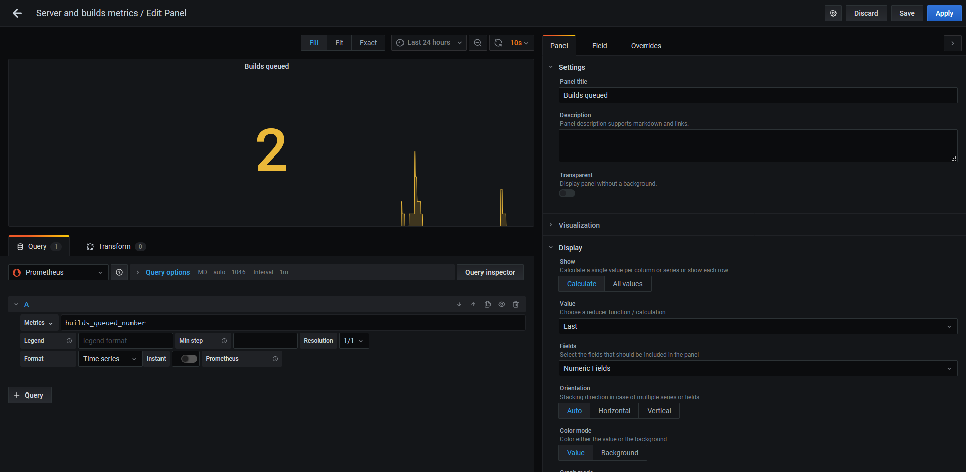Click Panel title input field
This screenshot has width=966, height=472.
pyautogui.click(x=758, y=95)
